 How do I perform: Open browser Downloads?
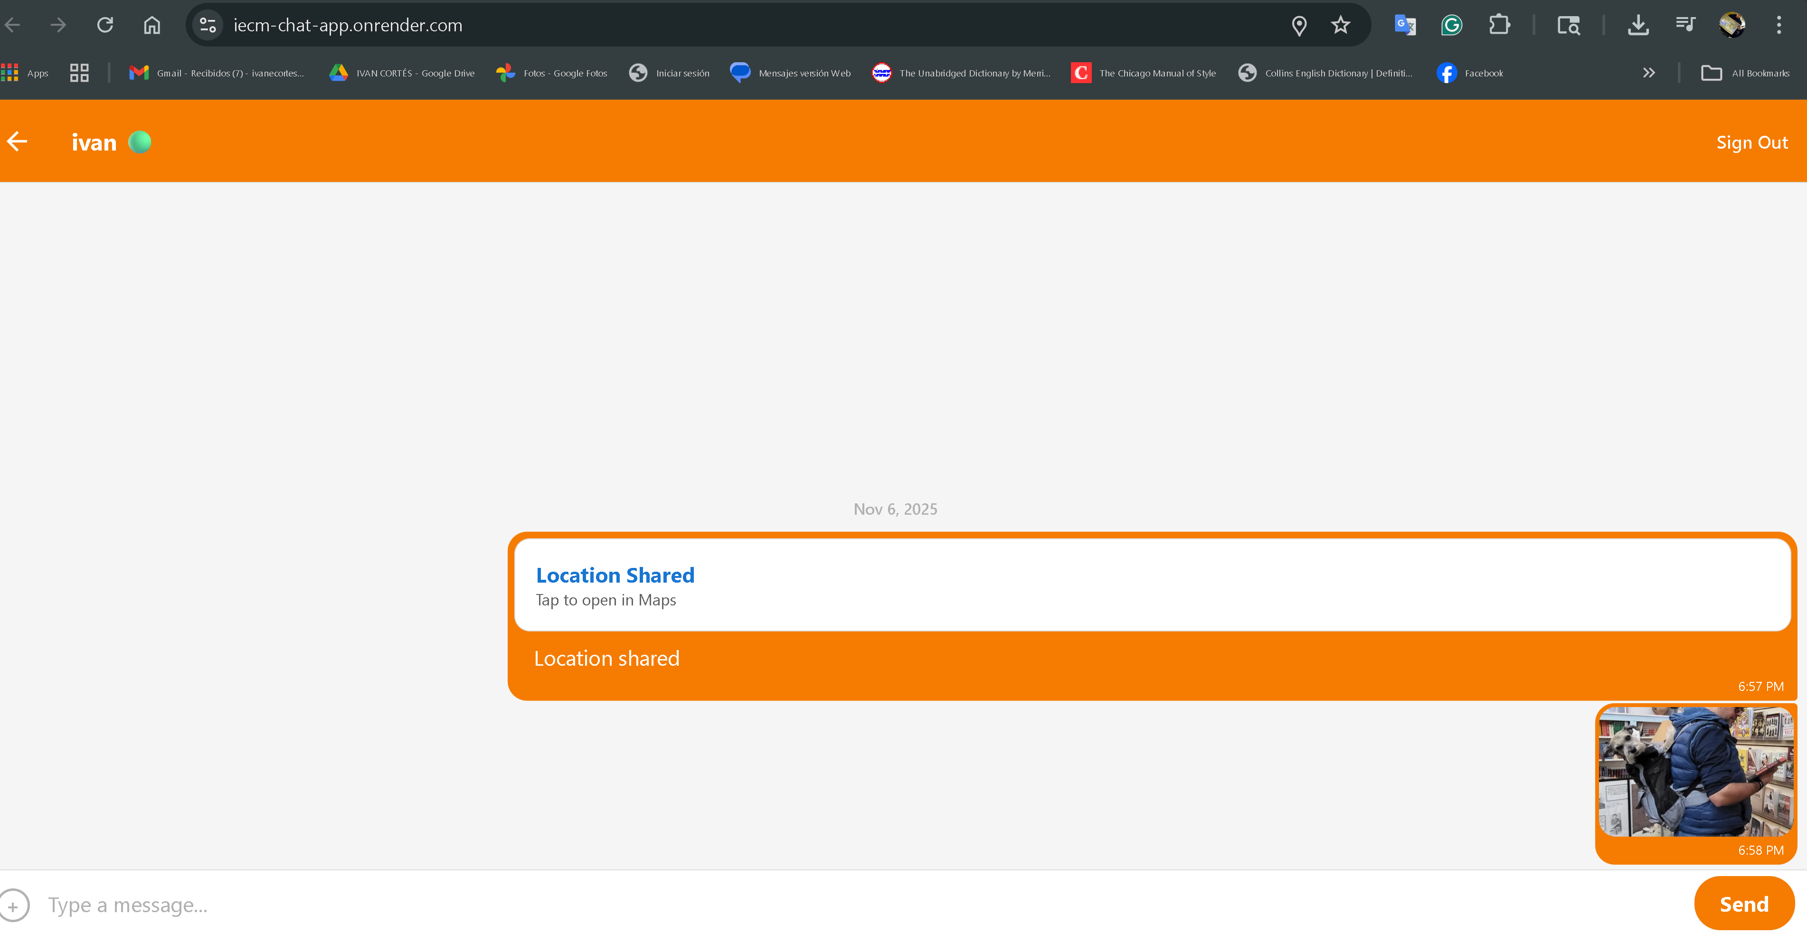click(1638, 25)
